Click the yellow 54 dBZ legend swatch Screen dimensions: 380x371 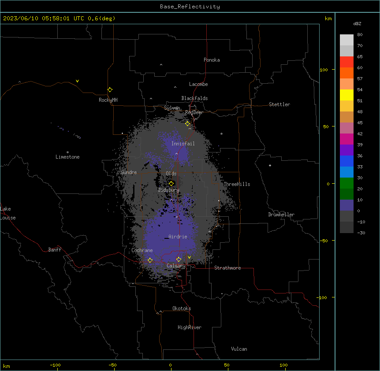coord(347,95)
